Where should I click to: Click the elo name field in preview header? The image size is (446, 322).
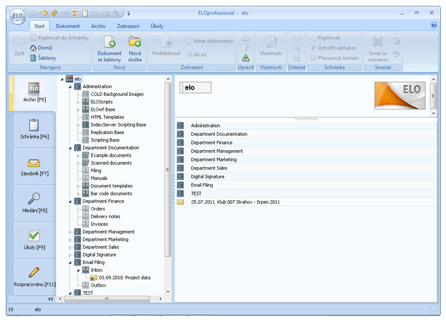coord(195,88)
